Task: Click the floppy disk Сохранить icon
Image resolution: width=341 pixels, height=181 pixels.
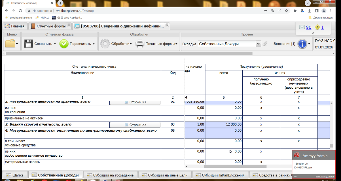Action: (x=28, y=44)
